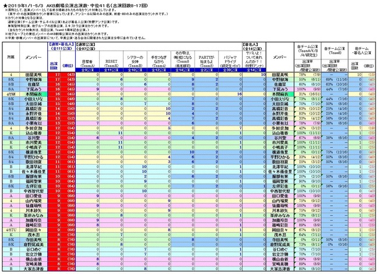The height and width of the screenshot is (274, 379).
Task: Click the ヤバいよ！ついて来れんのか？！ column header
Action: 254,59
